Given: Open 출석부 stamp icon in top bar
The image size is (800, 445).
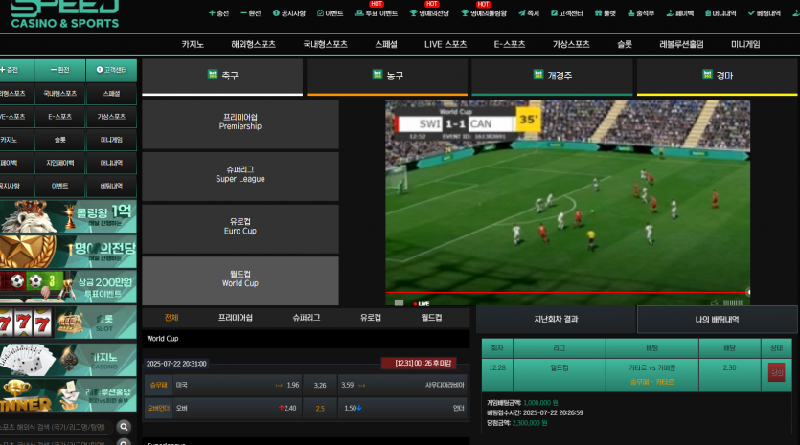Looking at the screenshot, I should point(631,13).
